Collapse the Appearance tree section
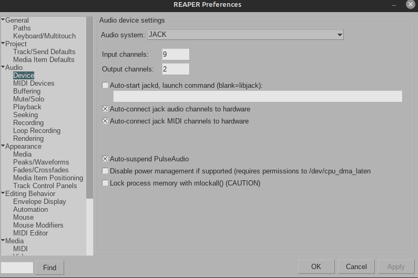 pyautogui.click(x=3, y=146)
